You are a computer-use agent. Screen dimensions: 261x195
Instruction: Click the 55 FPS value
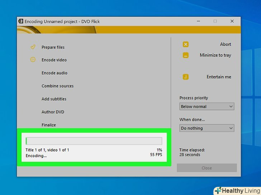[x=156, y=155]
